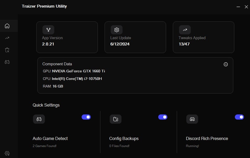Click the 0 Files Found text under Config Backups
Screen dimensions: 250x158
click(119, 146)
